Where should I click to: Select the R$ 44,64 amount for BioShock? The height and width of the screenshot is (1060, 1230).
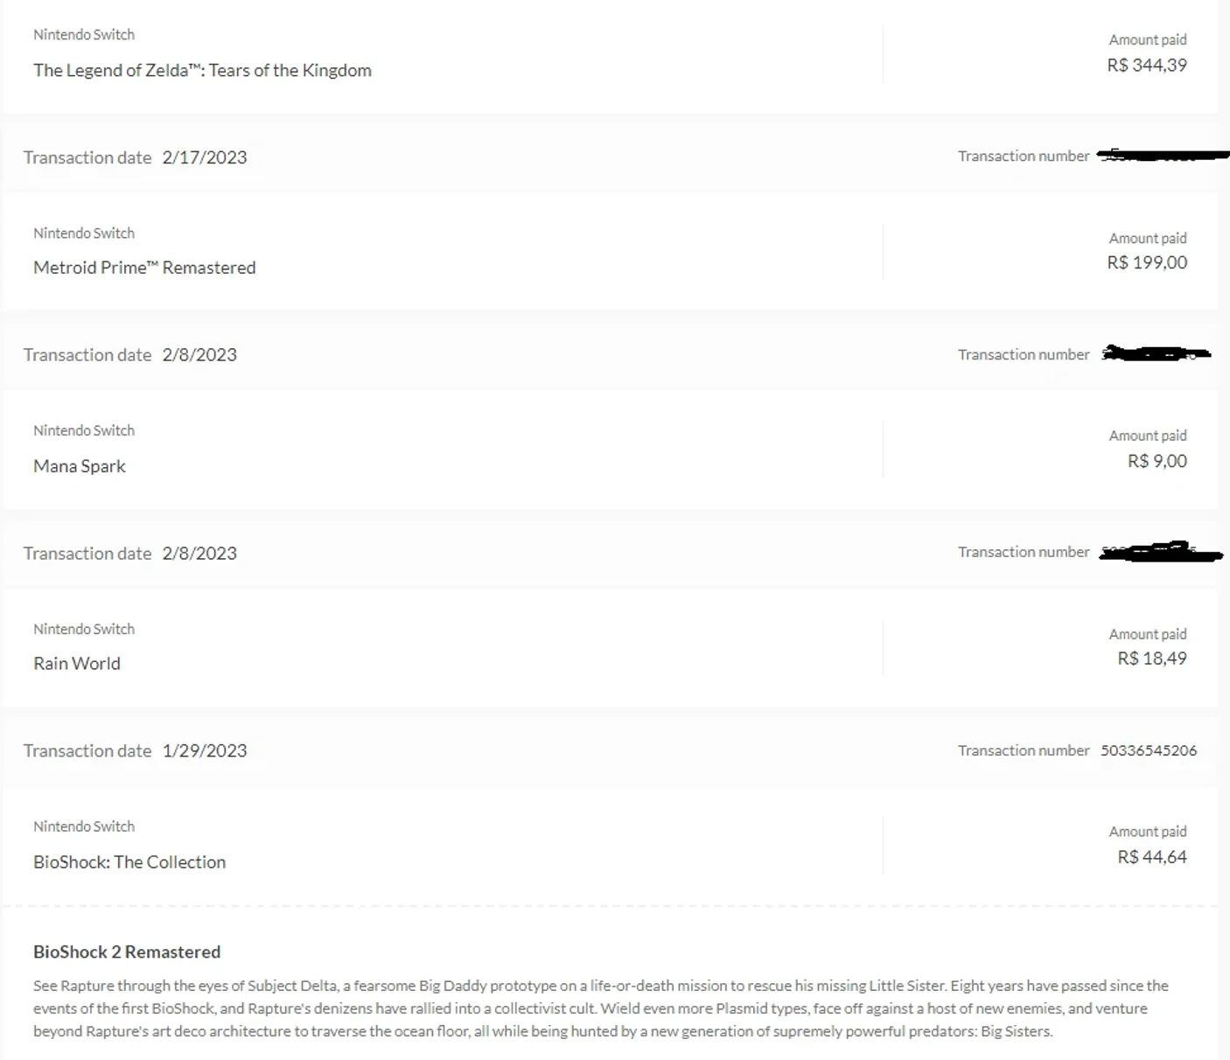pos(1152,857)
